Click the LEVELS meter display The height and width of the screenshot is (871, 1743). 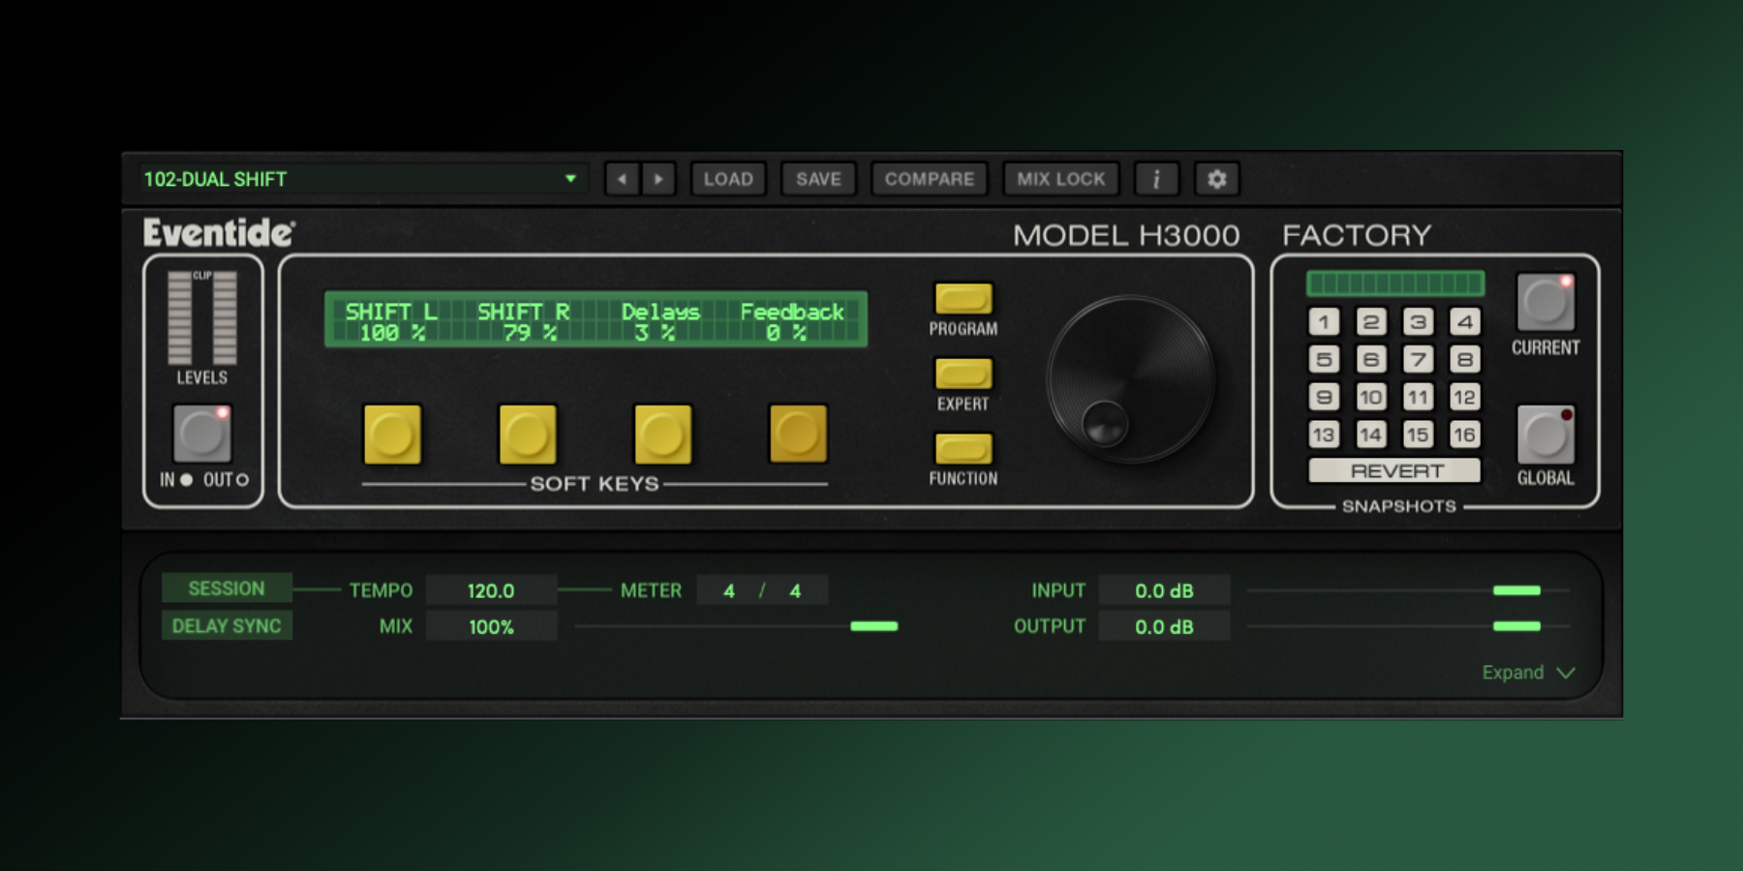pos(202,317)
